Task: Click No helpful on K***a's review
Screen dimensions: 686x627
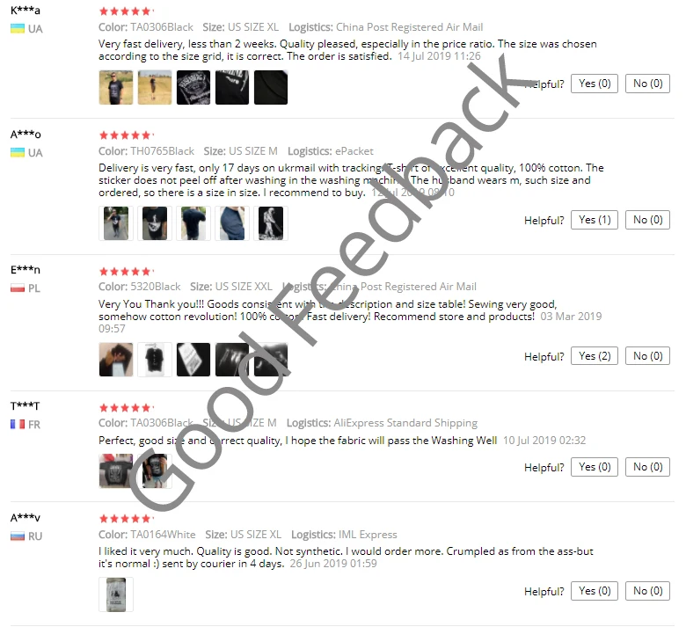Action: click(x=647, y=84)
